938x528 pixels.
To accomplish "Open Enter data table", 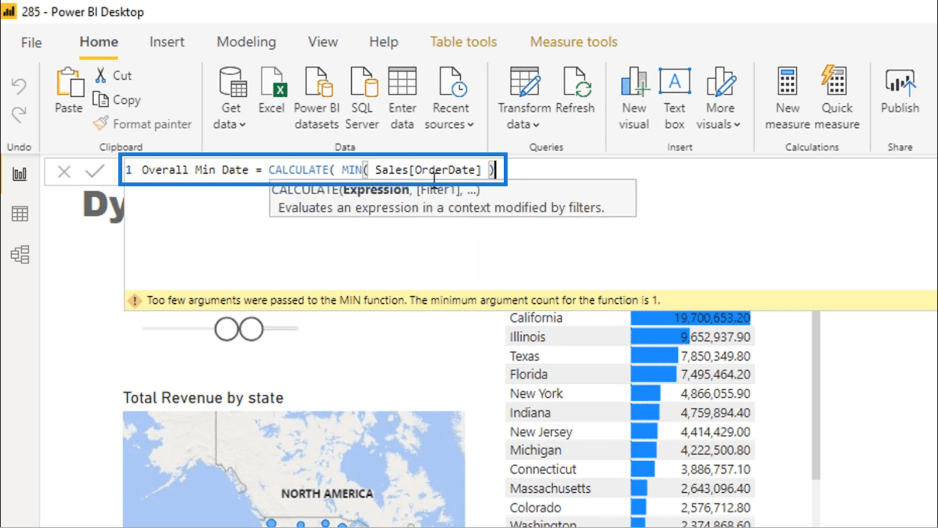I will 402,98.
